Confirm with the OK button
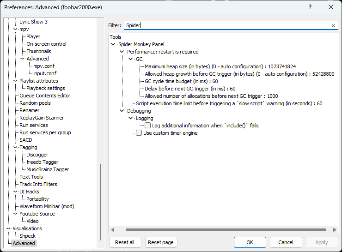Viewport: 342px width, 252px height. 250,242
